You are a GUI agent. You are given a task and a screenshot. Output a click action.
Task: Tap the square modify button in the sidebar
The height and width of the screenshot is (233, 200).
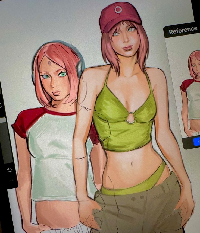point(1,105)
